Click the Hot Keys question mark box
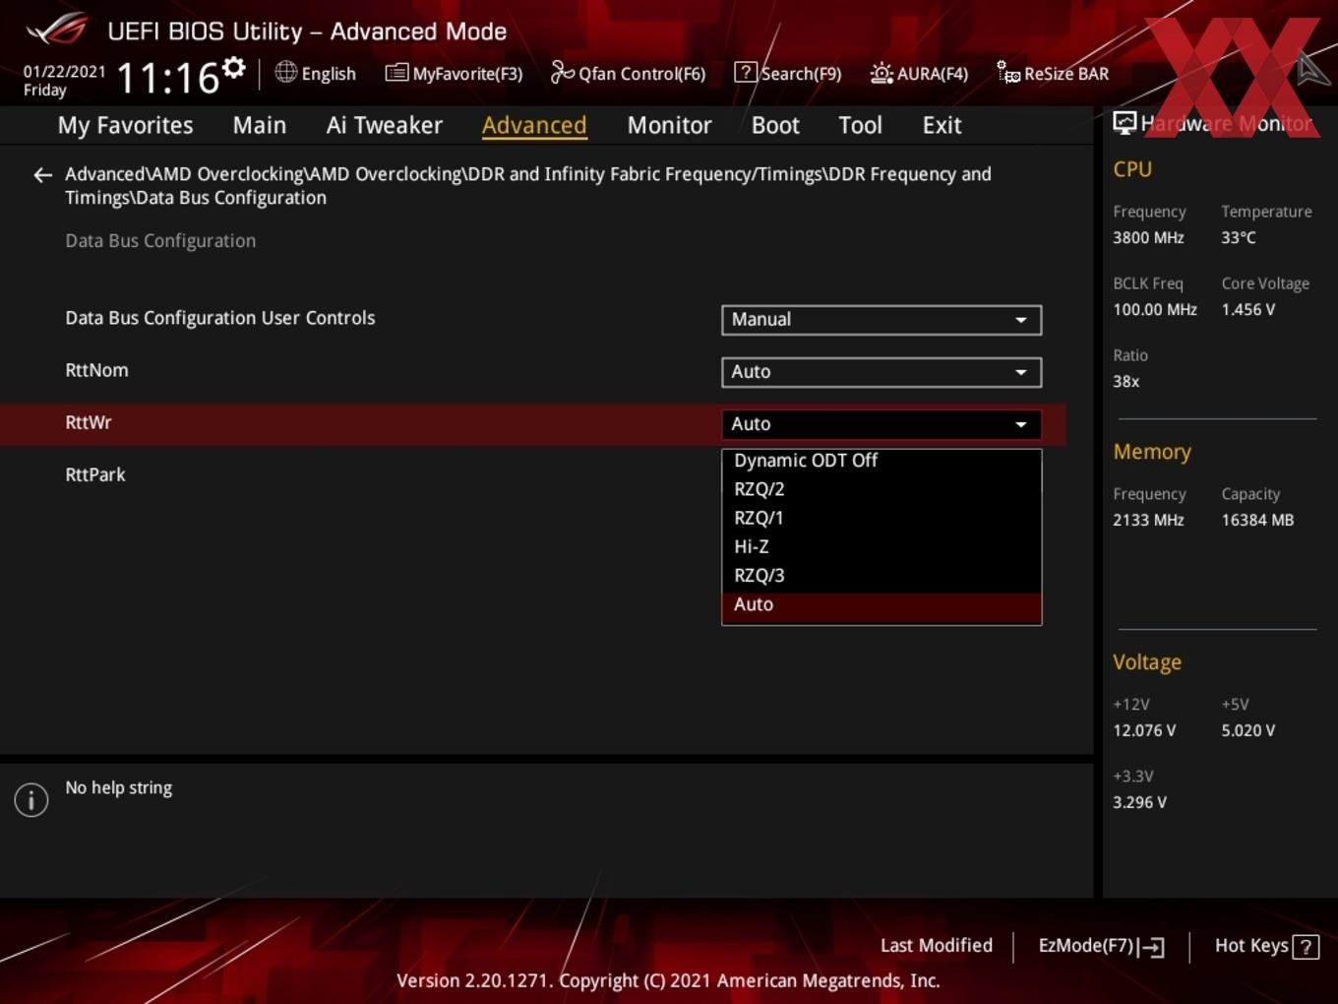1338x1004 pixels. (x=1306, y=947)
